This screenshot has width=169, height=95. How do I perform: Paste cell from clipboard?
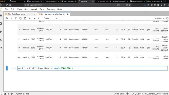click(25, 18)
